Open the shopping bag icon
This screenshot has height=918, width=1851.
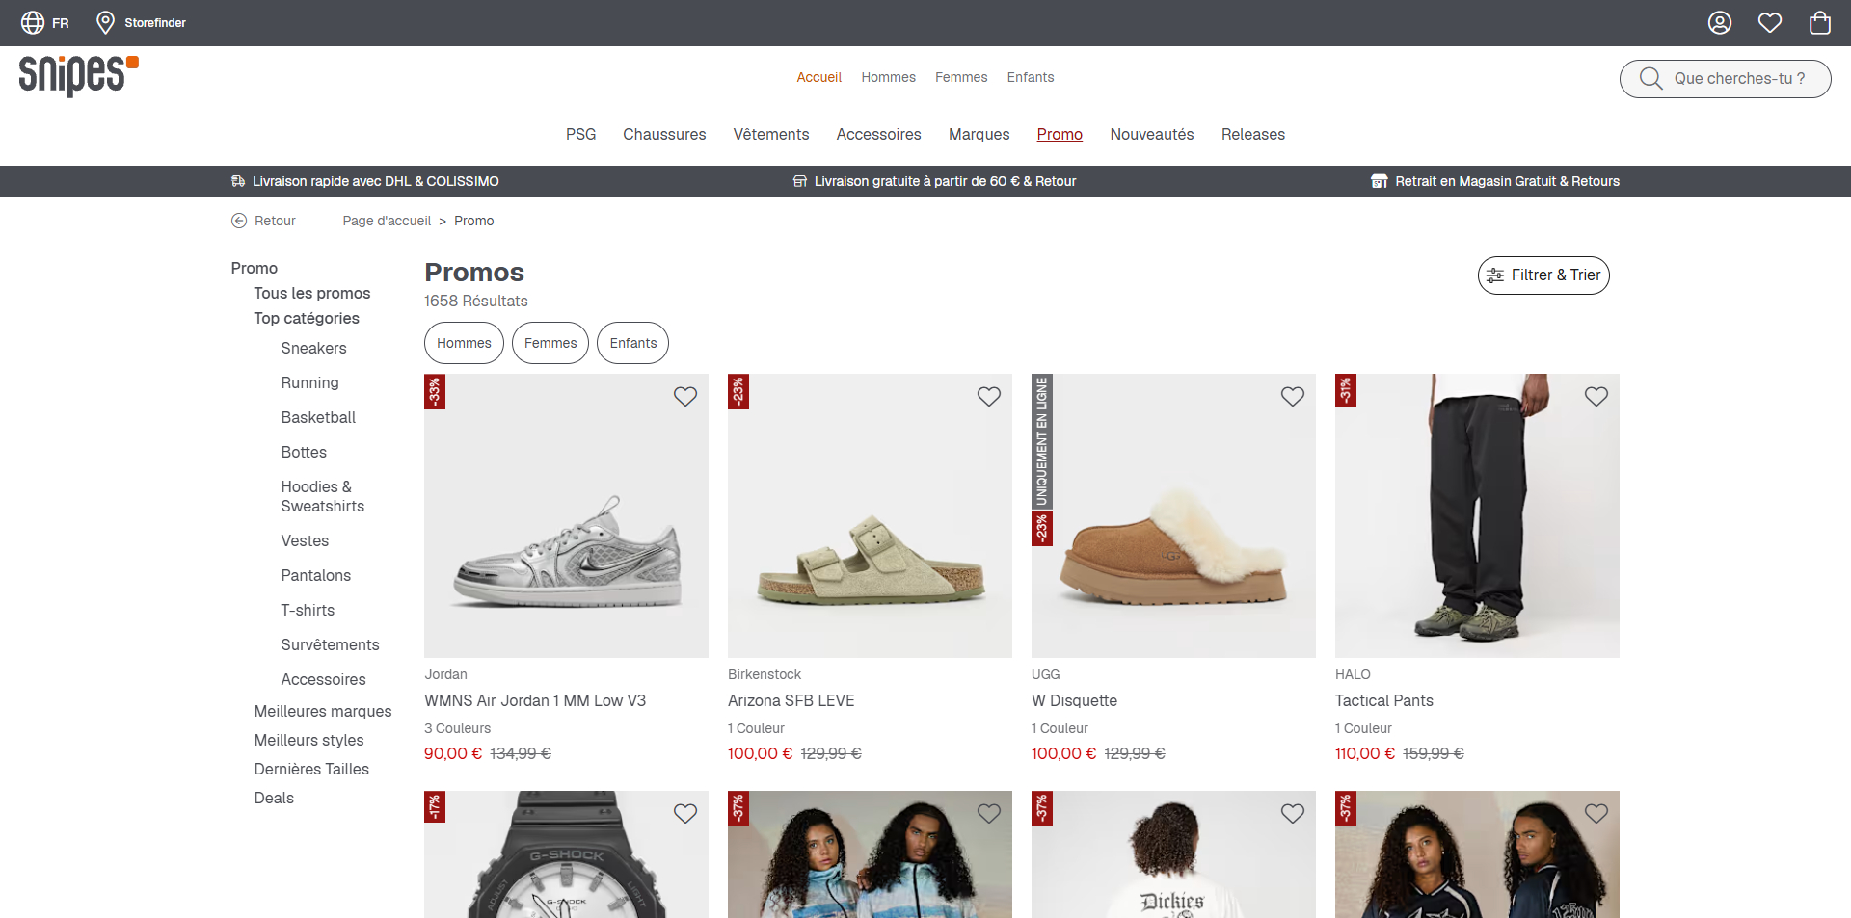[x=1820, y=22]
